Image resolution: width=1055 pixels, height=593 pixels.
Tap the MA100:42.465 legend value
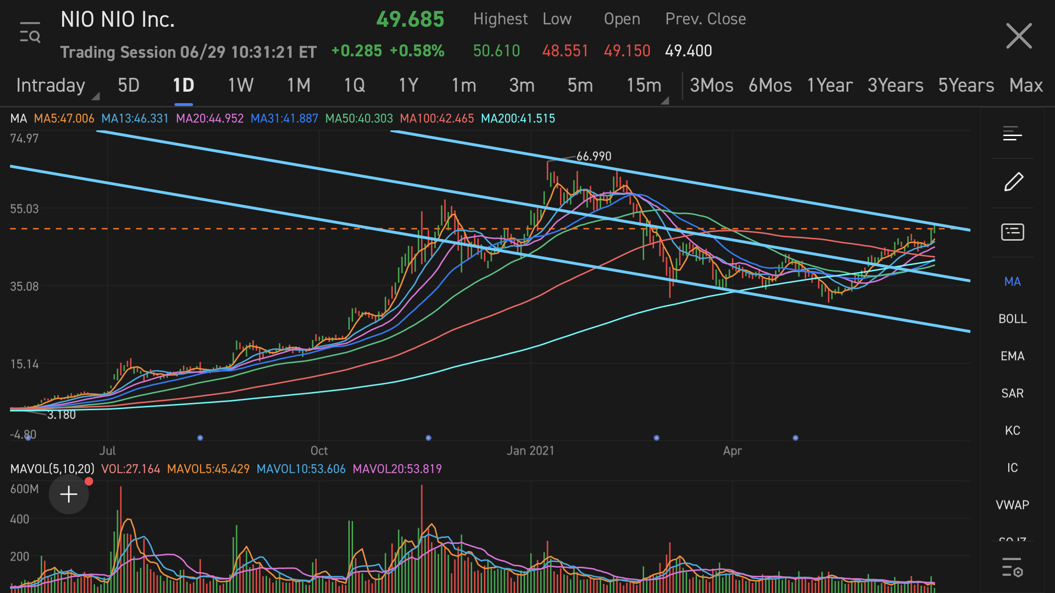tap(437, 118)
